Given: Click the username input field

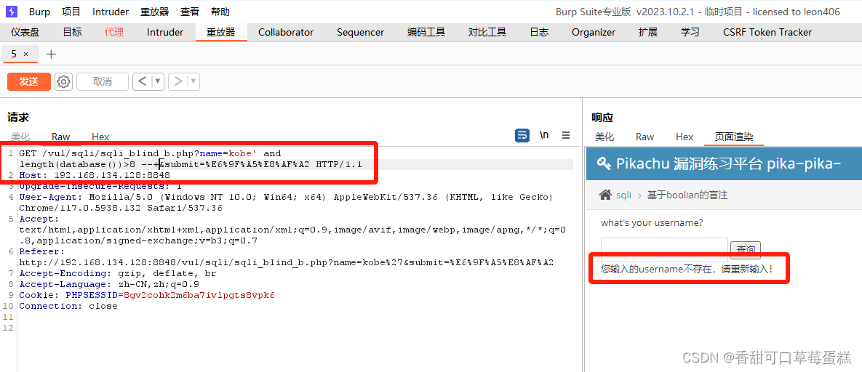Looking at the screenshot, I should (664, 248).
